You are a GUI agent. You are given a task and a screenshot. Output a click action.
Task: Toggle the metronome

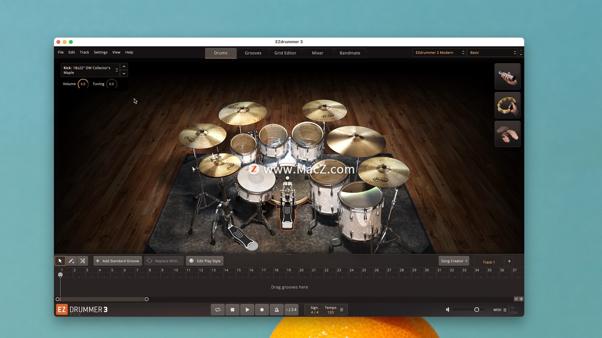(277, 310)
